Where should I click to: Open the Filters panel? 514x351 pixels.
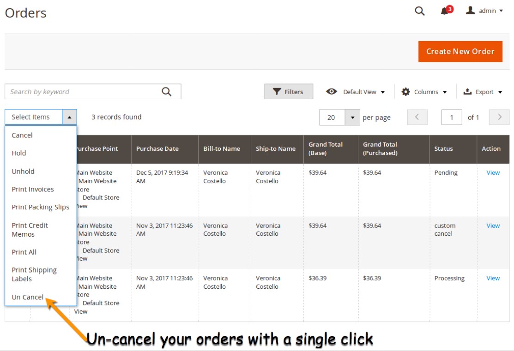click(x=289, y=92)
